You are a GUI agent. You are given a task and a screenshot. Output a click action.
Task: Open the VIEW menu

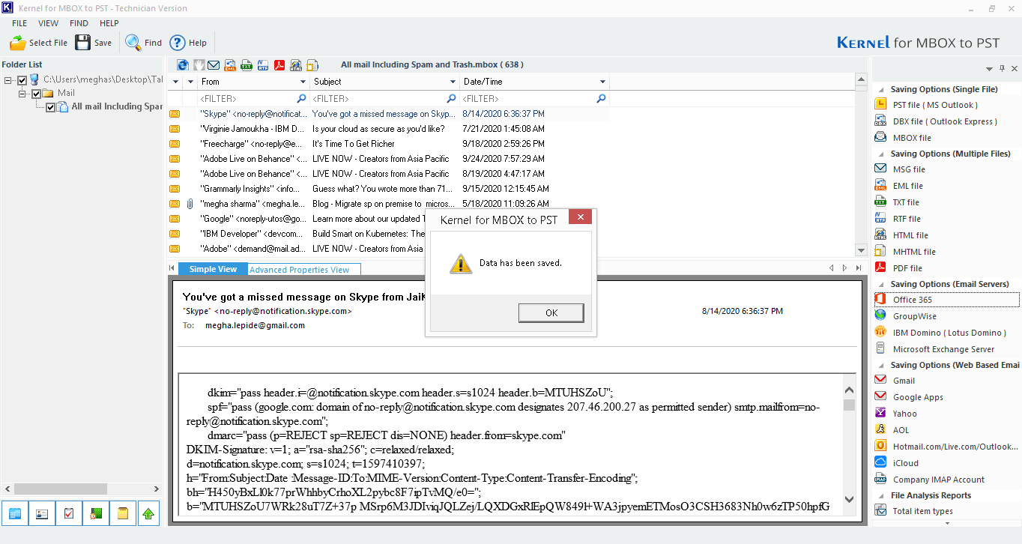[48, 23]
